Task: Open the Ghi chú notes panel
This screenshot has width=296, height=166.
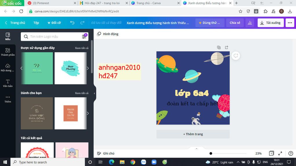Action: coord(106,153)
